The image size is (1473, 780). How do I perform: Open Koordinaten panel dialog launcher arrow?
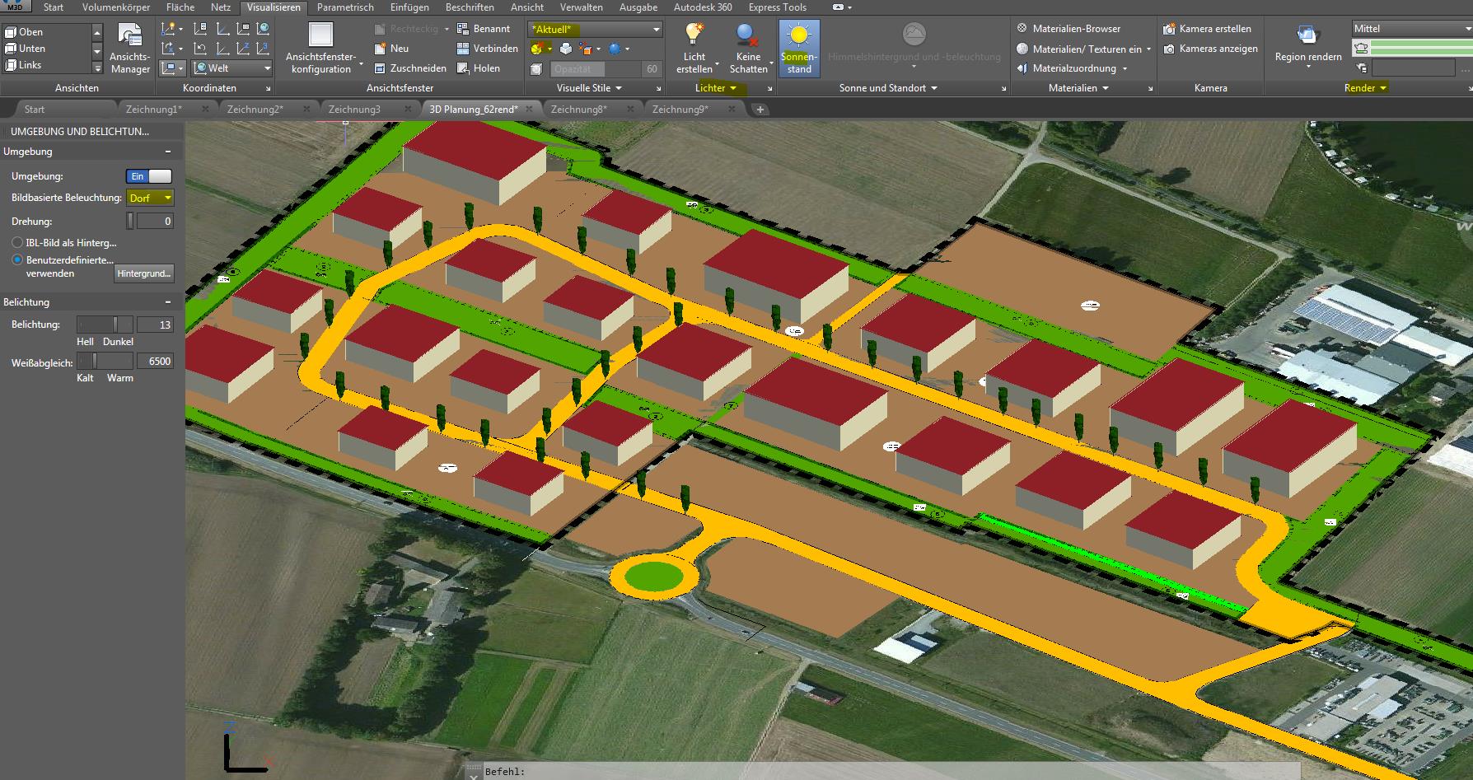click(x=268, y=88)
